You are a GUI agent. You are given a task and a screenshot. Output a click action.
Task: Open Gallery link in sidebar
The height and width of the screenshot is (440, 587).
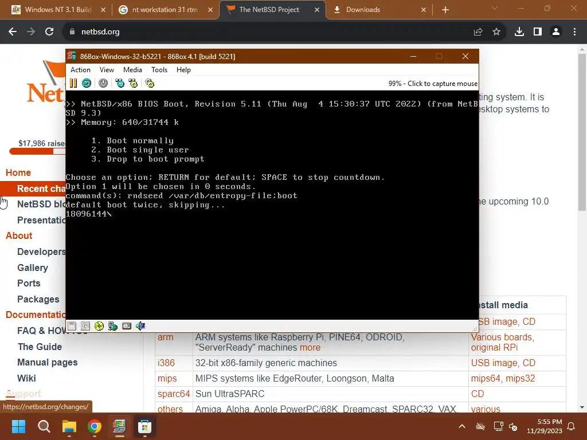[x=33, y=268]
